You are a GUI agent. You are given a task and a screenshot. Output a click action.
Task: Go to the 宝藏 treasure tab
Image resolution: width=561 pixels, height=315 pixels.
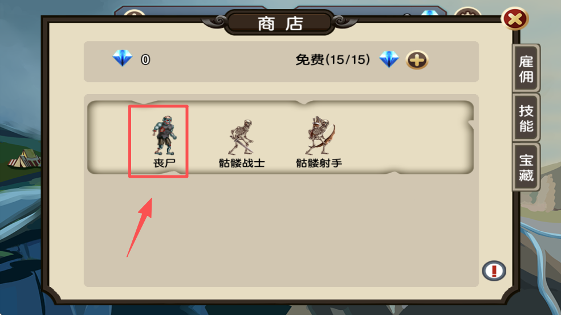(x=526, y=167)
